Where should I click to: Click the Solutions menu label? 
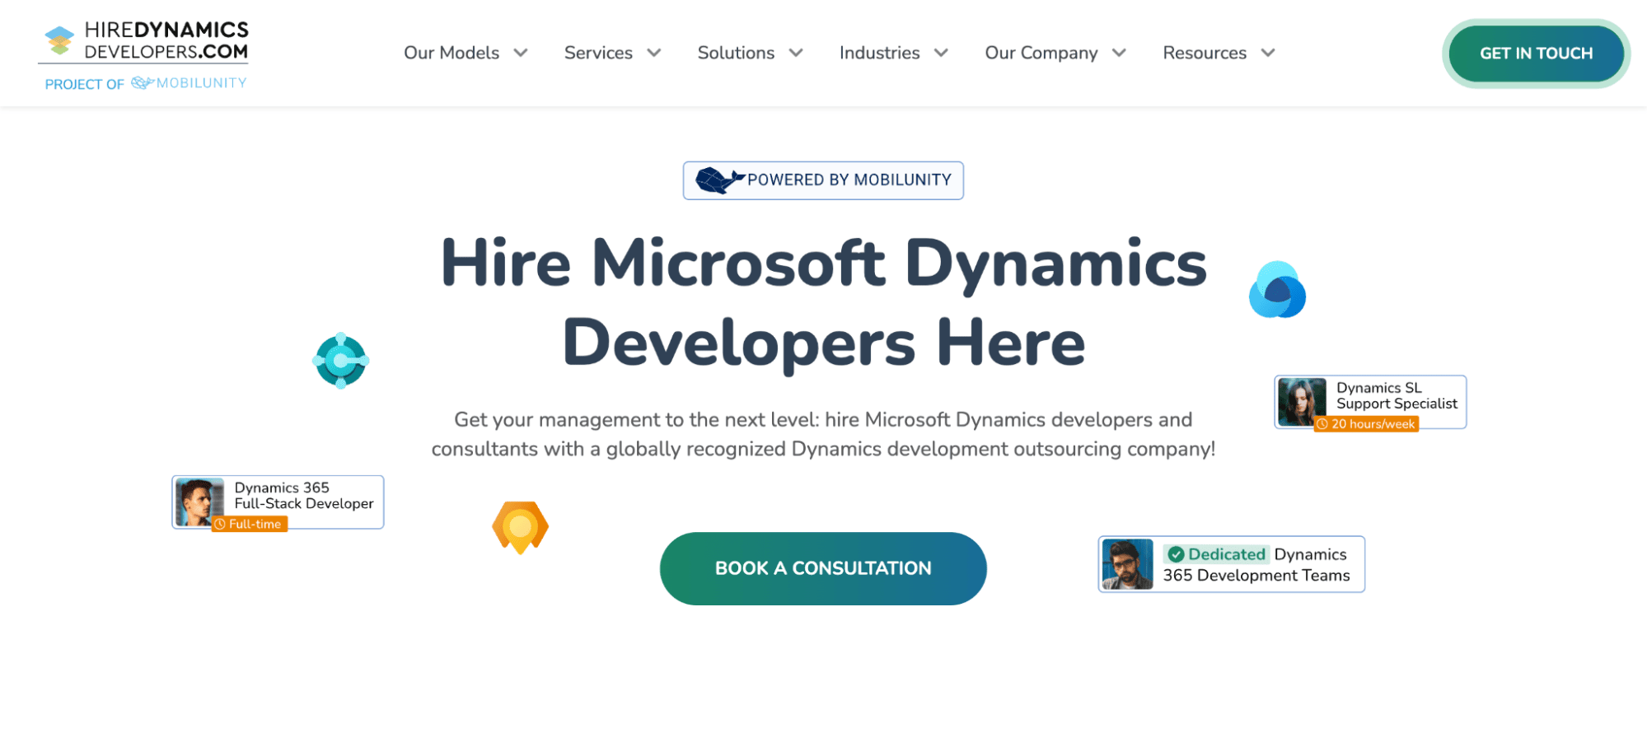(x=736, y=53)
